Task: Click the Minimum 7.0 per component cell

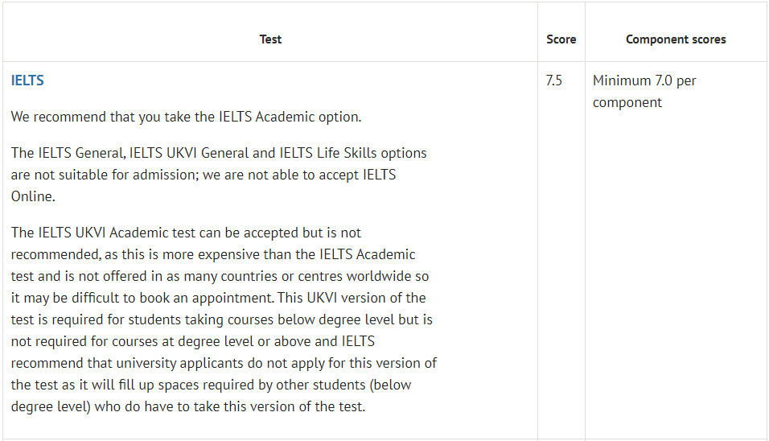Action: 644,91
